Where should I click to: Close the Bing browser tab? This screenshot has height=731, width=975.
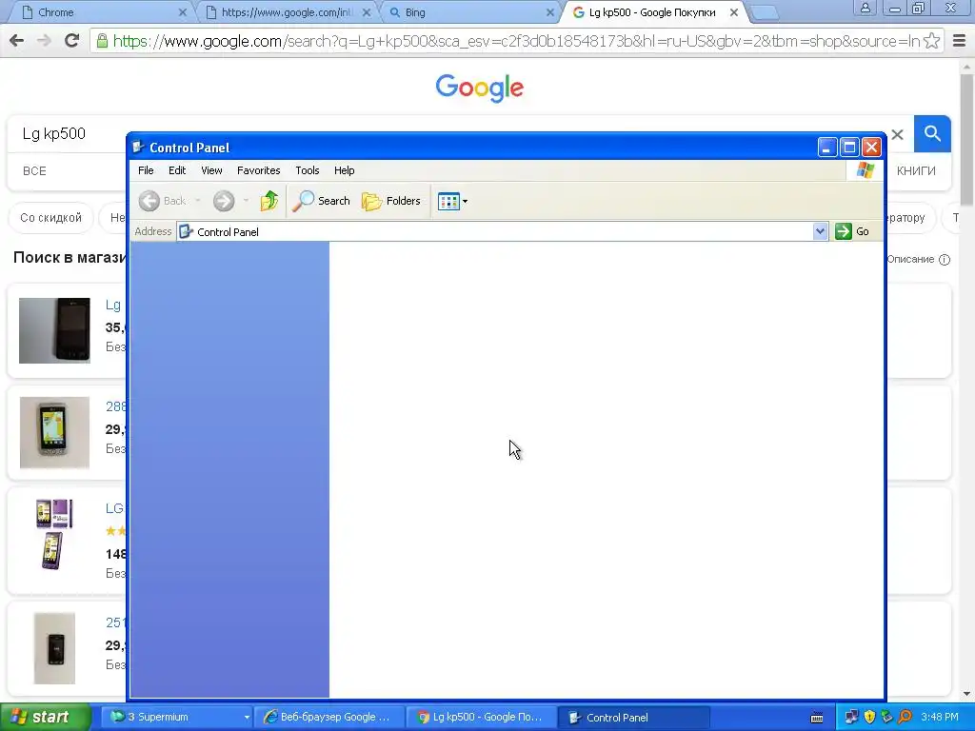click(549, 12)
